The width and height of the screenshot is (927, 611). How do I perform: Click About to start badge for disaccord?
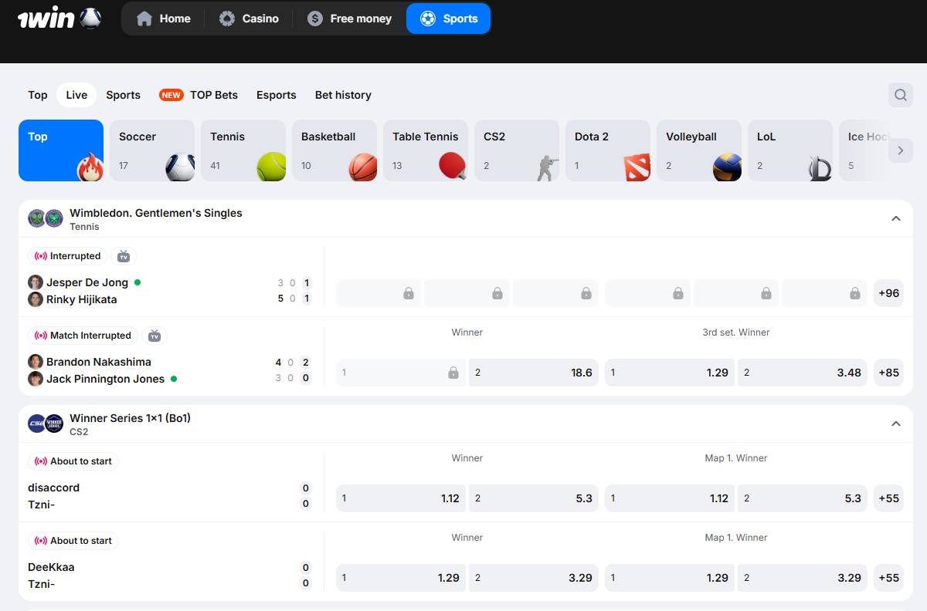(x=73, y=461)
